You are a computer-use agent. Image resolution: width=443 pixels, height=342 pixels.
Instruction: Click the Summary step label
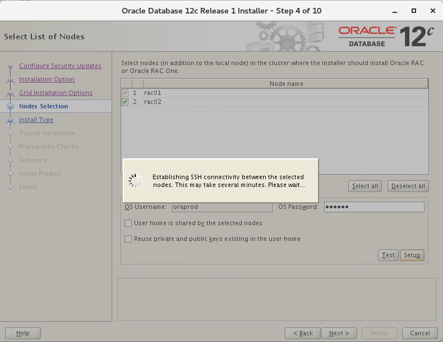(x=33, y=160)
